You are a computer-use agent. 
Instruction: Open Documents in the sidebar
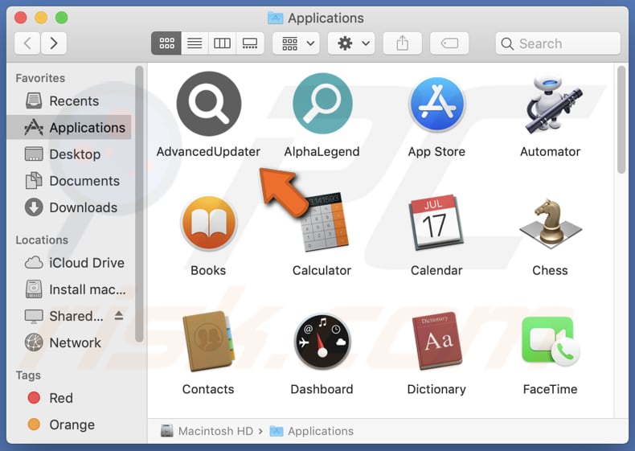tap(69, 181)
